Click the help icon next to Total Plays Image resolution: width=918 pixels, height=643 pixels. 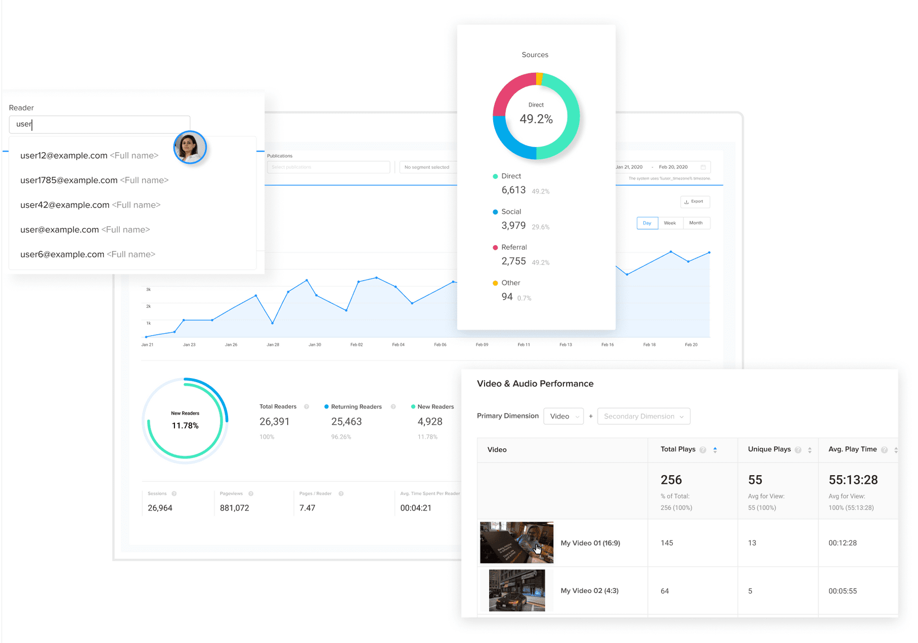point(703,449)
